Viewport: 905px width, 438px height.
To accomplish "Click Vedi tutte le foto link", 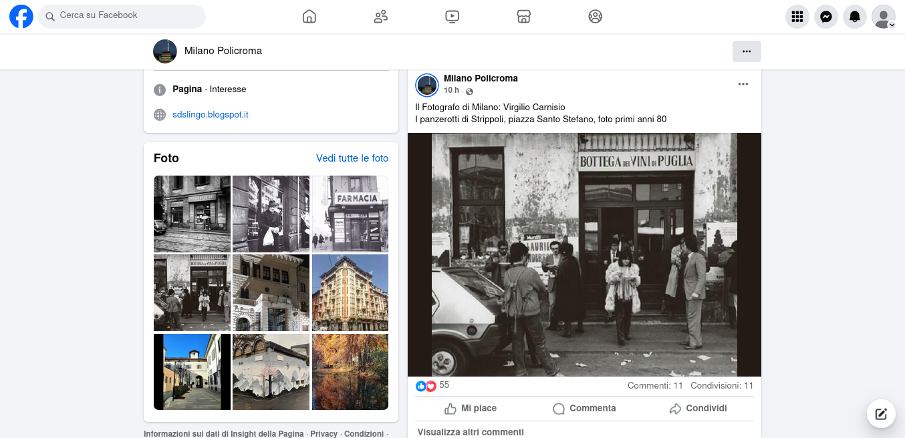I will tap(352, 158).
